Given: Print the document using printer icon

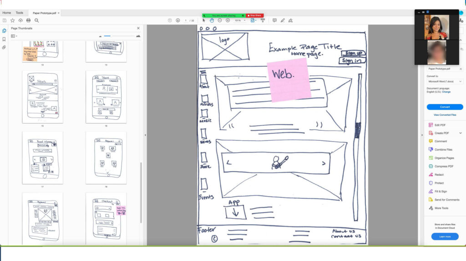Looking at the screenshot, I should click(29, 20).
